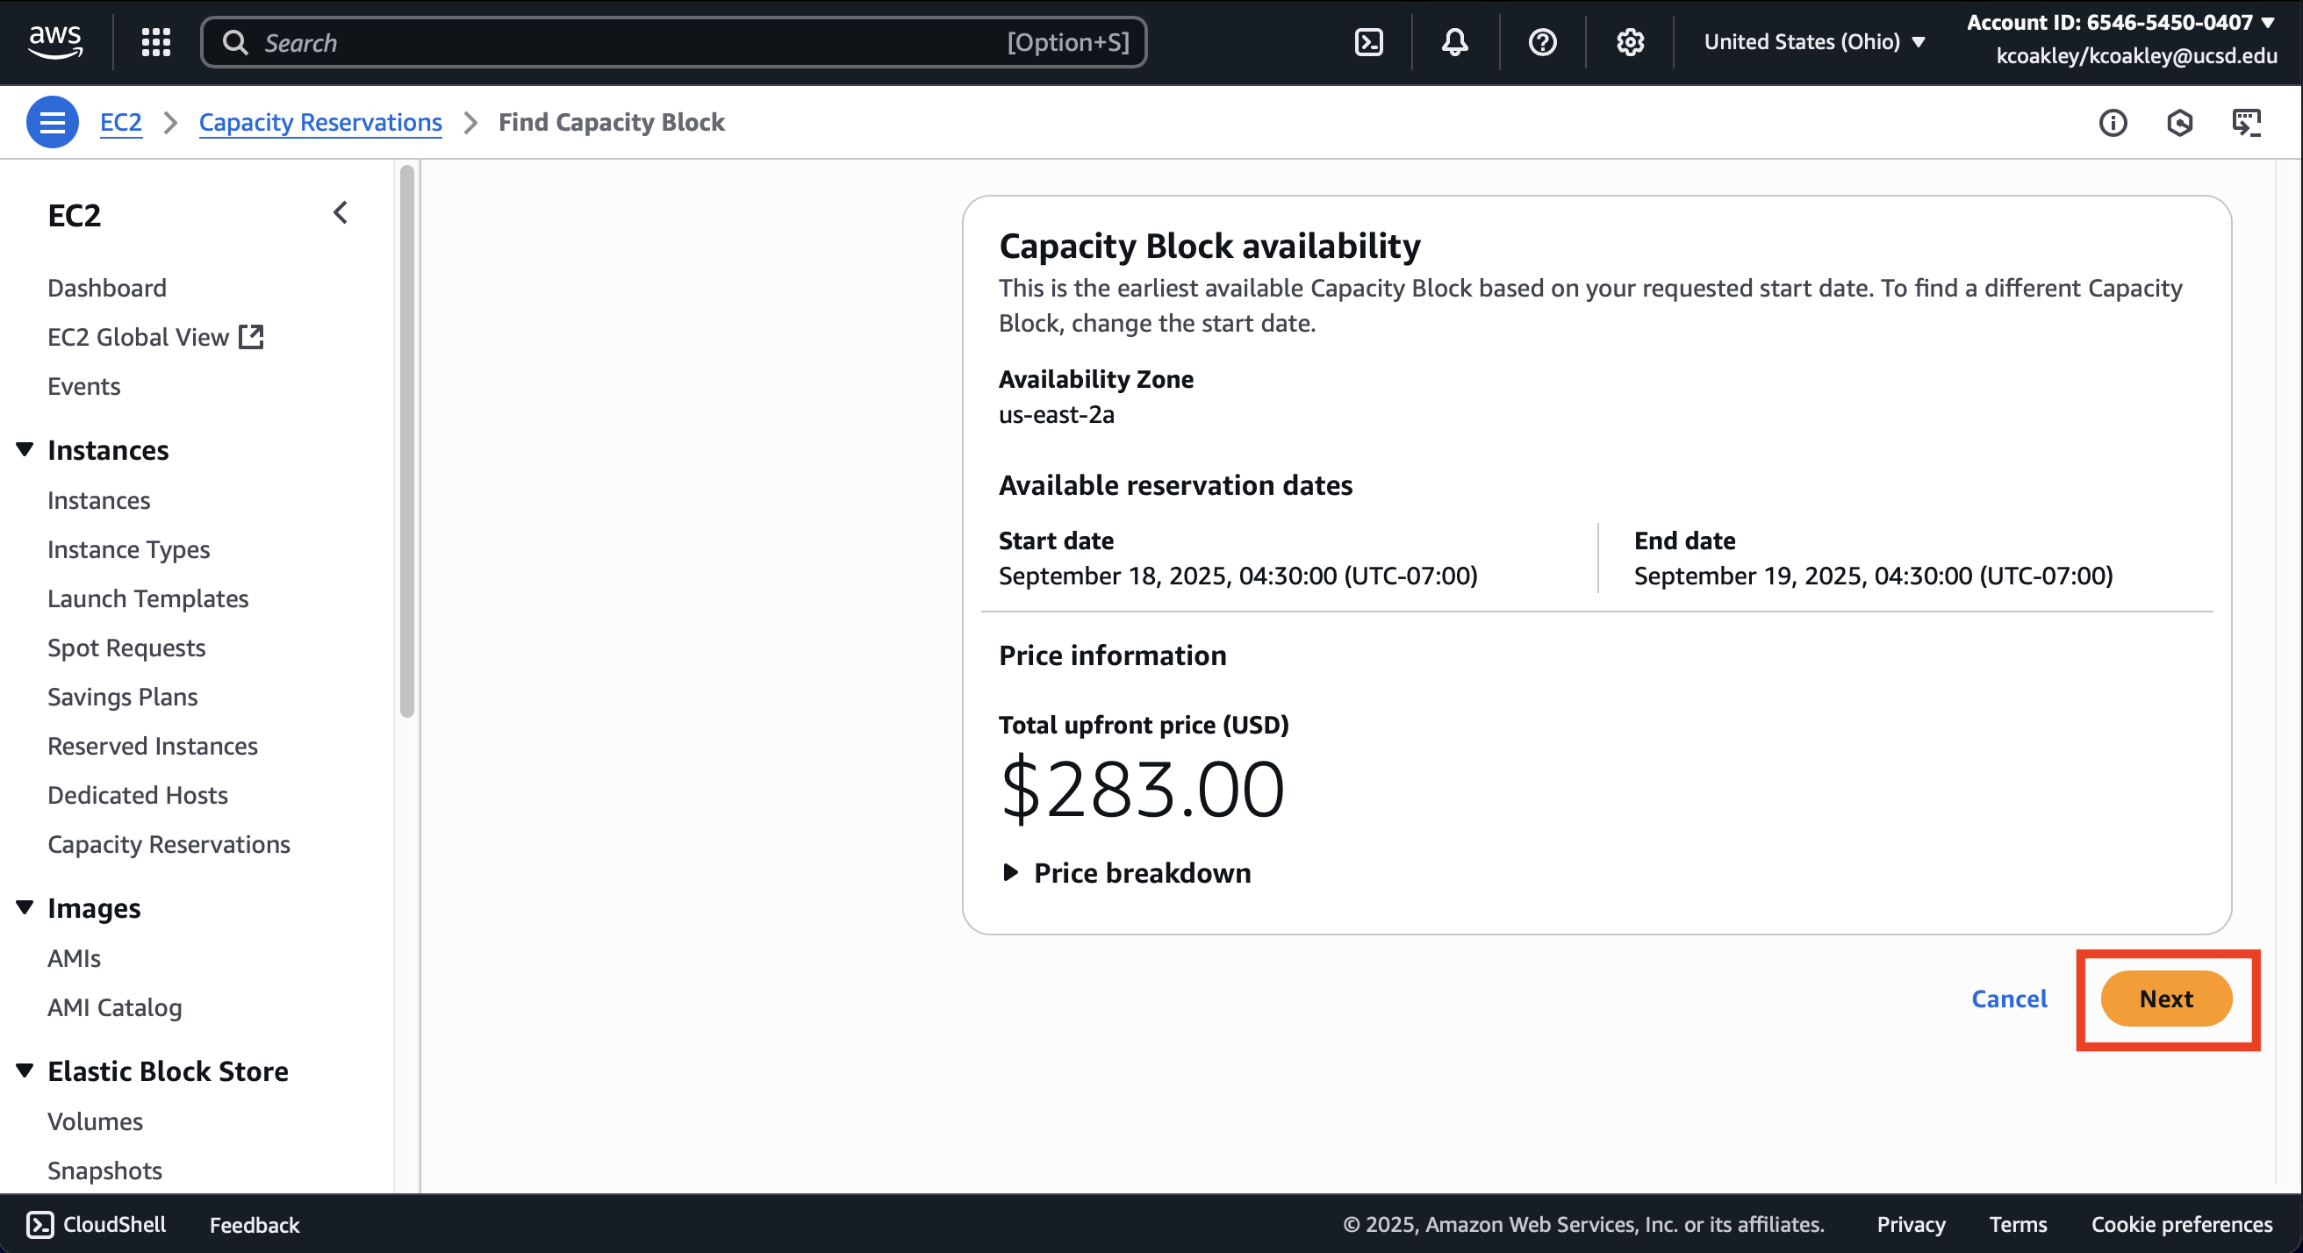Click the Capacity Reservations breadcrumb link

coord(320,123)
